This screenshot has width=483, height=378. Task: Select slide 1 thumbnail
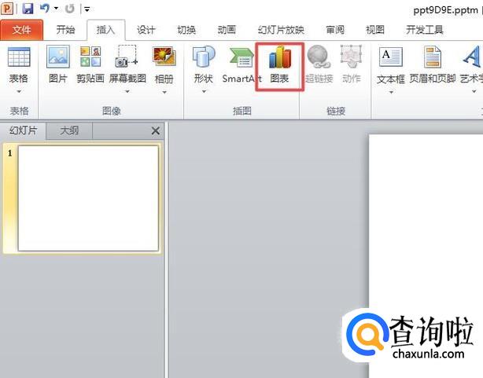[88, 198]
